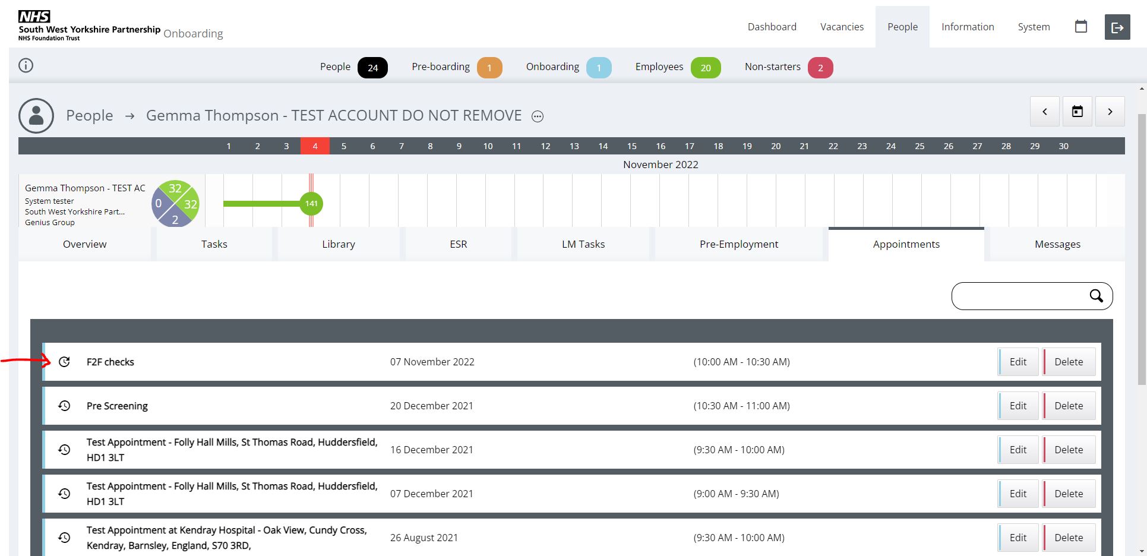Open the calendar icon in top navigation

[x=1080, y=27]
